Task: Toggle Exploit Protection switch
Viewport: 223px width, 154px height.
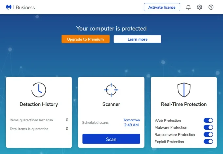Action: pyautogui.click(x=208, y=142)
